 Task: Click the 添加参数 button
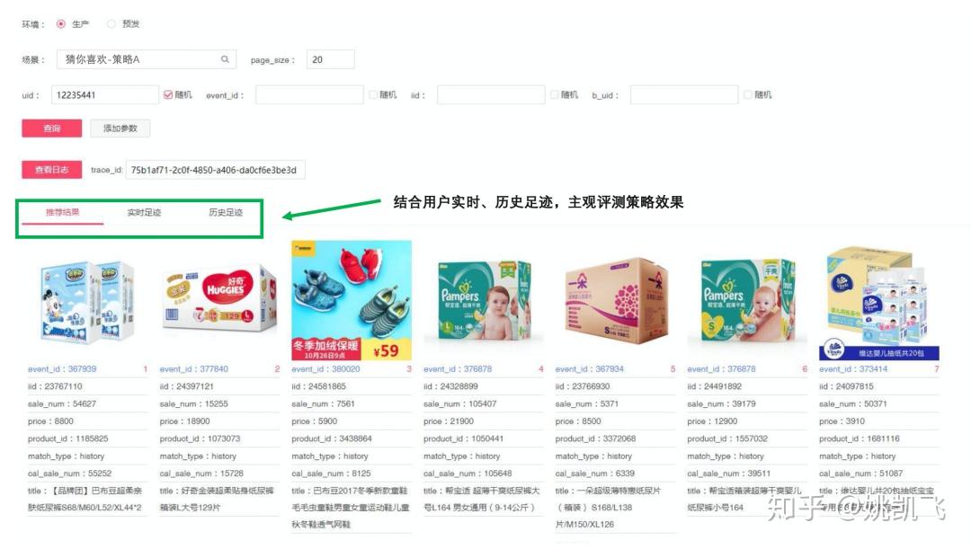120,128
